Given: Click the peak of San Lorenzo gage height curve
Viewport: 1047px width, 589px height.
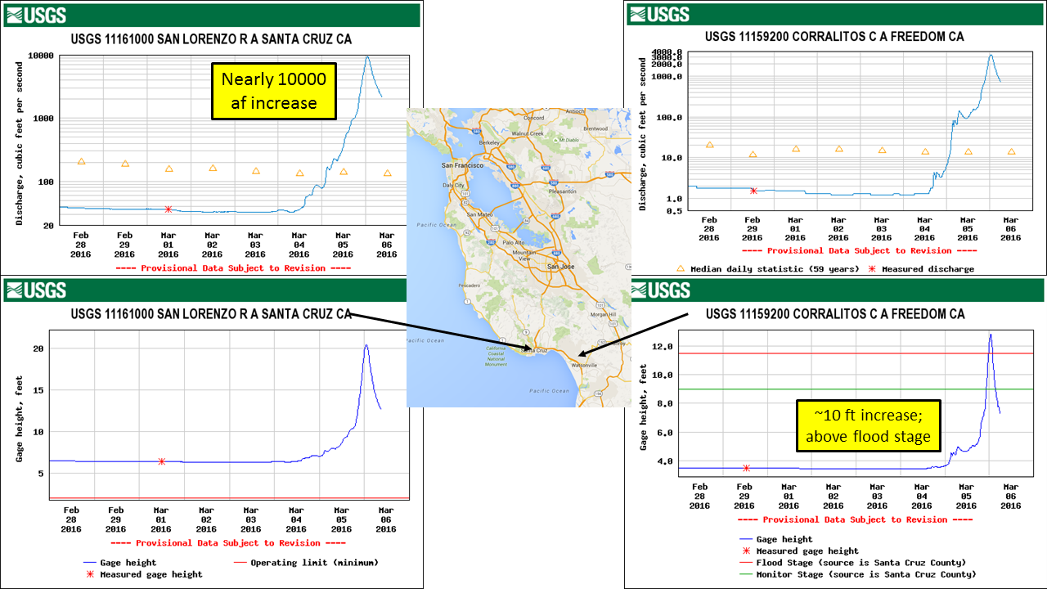Looking at the screenshot, I should [366, 345].
